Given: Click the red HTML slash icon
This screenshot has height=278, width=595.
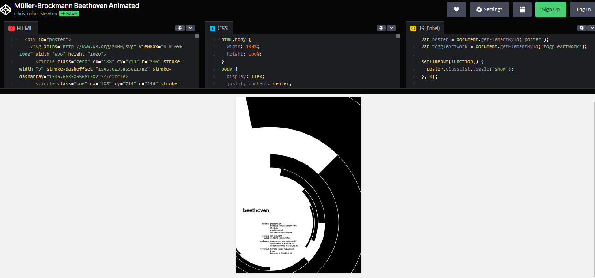Looking at the screenshot, I should click(11, 28).
